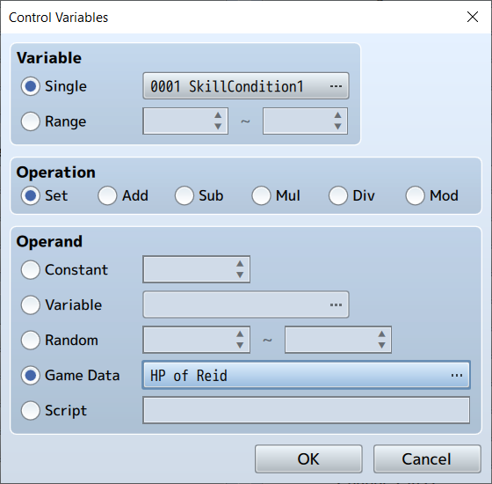Click OK to confirm

[308, 458]
